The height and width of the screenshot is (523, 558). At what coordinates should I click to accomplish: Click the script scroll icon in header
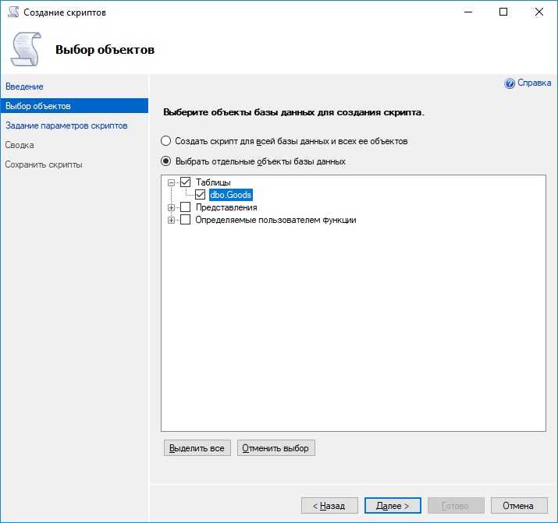pos(27,49)
